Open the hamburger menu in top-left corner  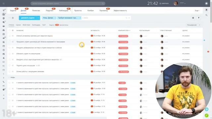[4, 4]
